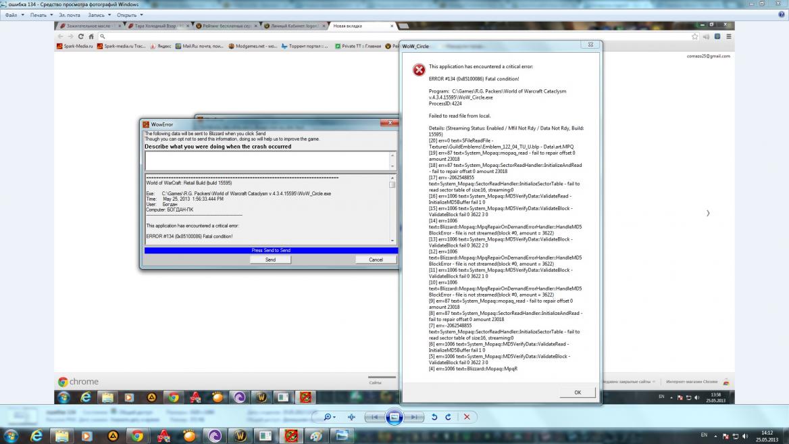Open the zoom magnifier control in Photo Viewer
The width and height of the screenshot is (789, 444).
coord(328,417)
